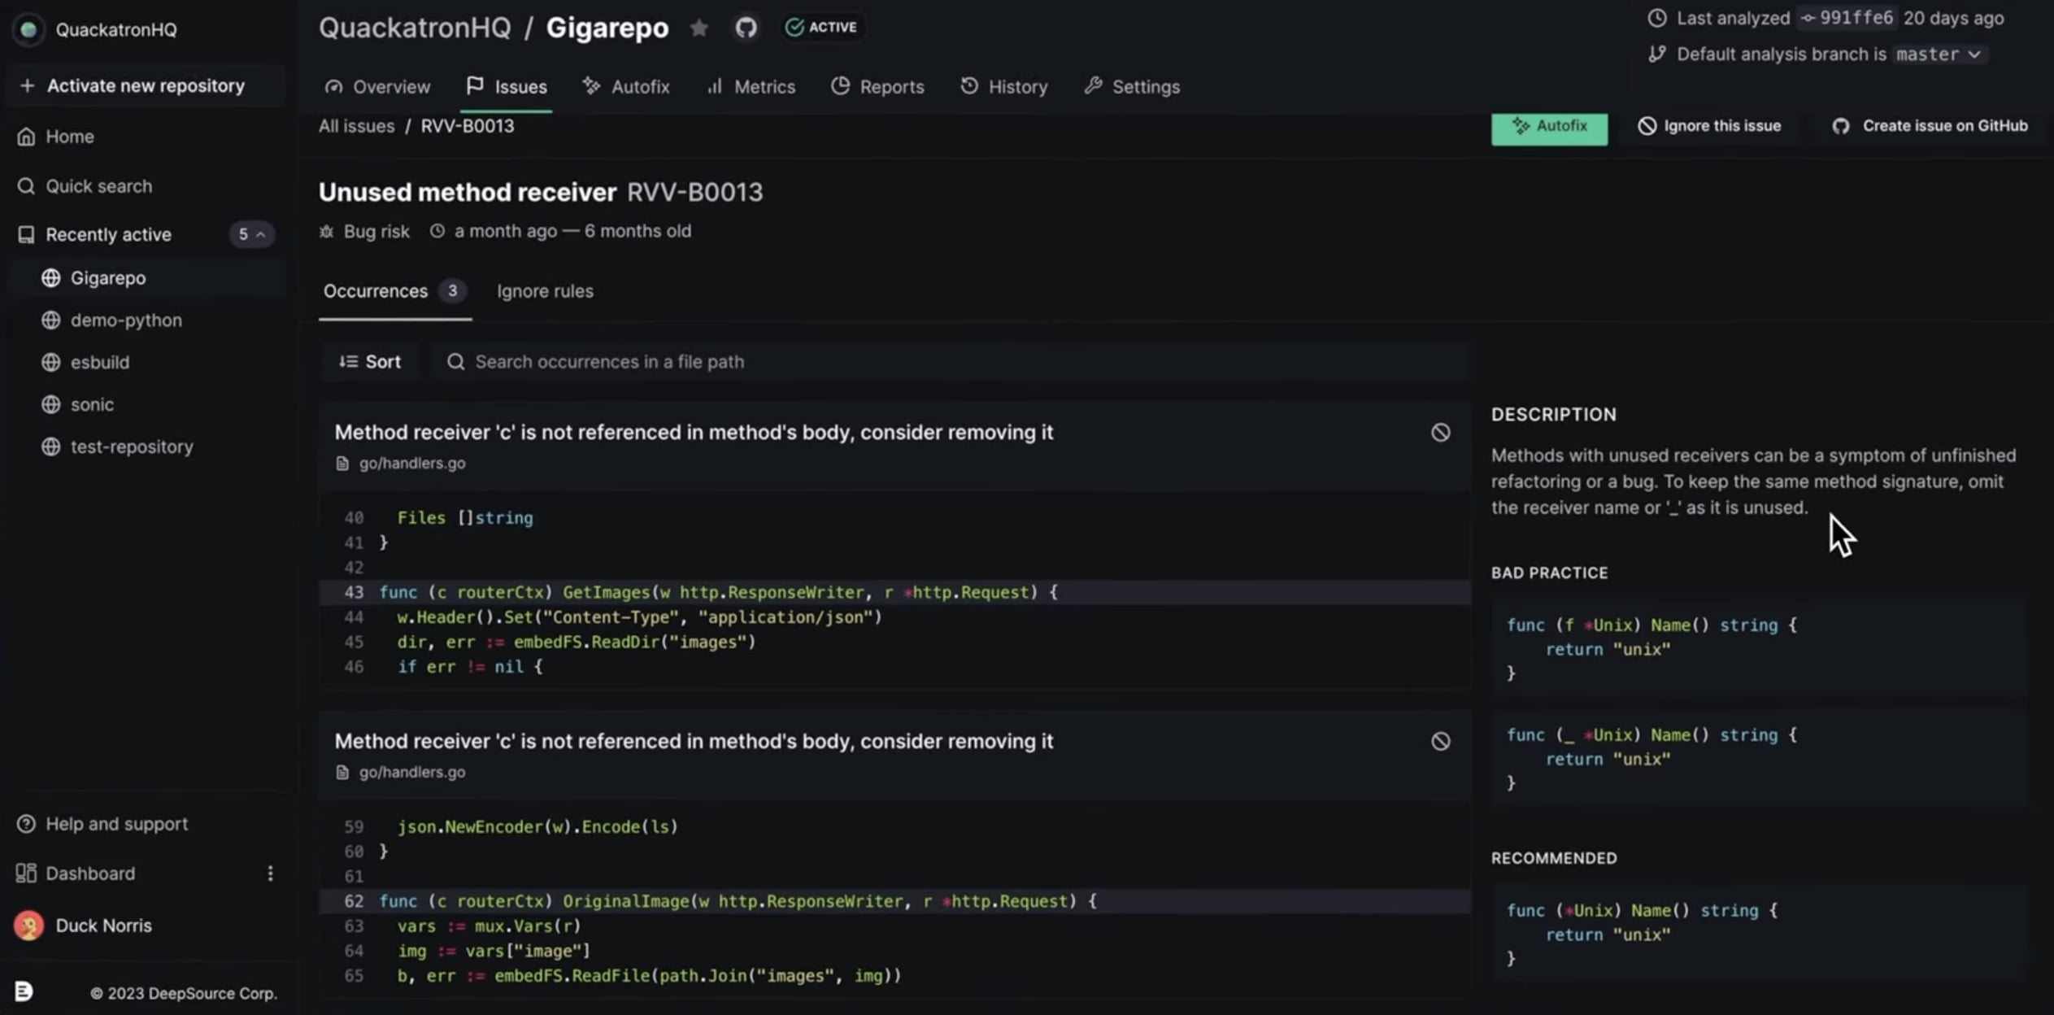Open the Sort options
The width and height of the screenshot is (2054, 1015).
370,362
